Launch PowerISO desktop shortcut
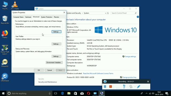 pyautogui.click(x=5, y=63)
